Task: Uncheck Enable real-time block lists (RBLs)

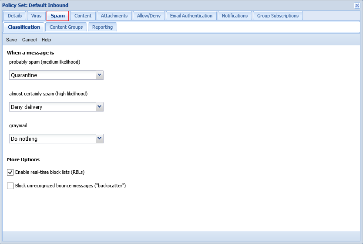Action: coord(10,173)
